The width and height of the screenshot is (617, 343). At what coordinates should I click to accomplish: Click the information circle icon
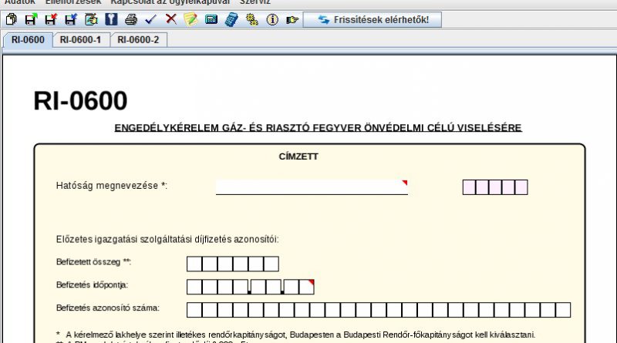click(x=271, y=19)
